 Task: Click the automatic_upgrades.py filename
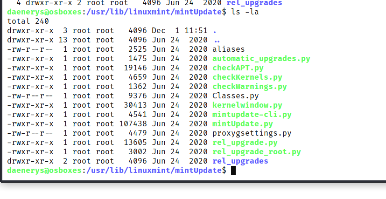(x=261, y=59)
